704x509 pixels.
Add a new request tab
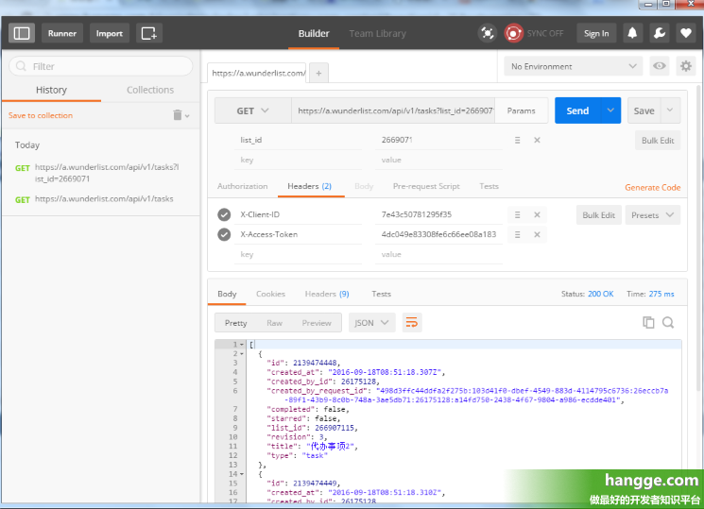[318, 73]
